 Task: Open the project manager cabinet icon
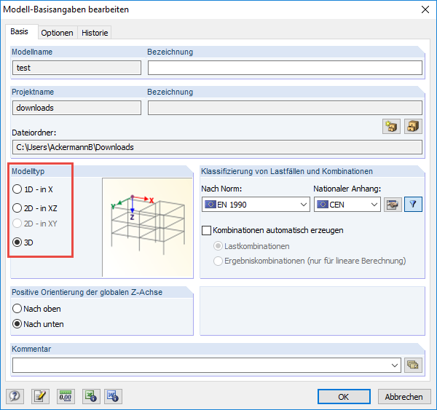coord(413,126)
